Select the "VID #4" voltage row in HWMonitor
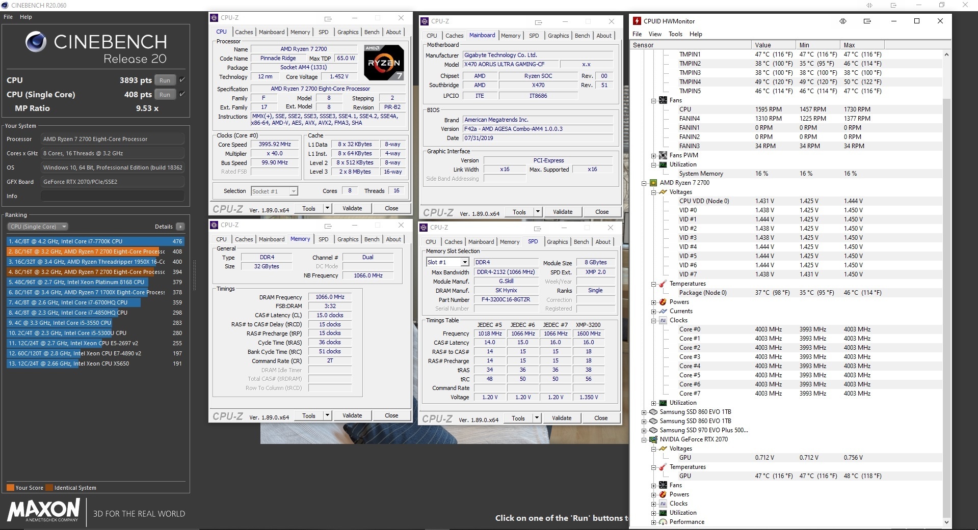 point(786,247)
